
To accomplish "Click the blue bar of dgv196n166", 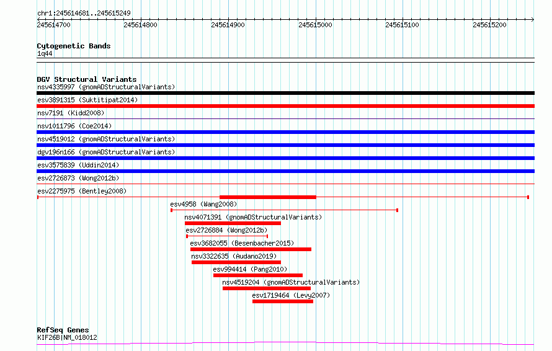I will pyautogui.click(x=285, y=158).
